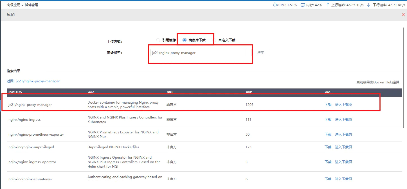Viewport: 407px width, 189px height.
Task: Download the nginxinc/nginx-unprivileged image
Action: (x=328, y=147)
